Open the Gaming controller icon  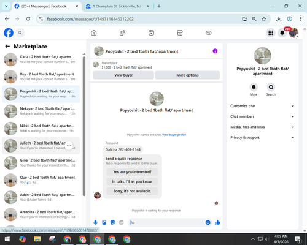click(x=209, y=32)
